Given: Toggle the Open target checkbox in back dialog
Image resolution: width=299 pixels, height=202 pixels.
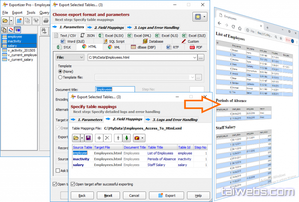Looking at the screenshot, I should click(x=55, y=184).
